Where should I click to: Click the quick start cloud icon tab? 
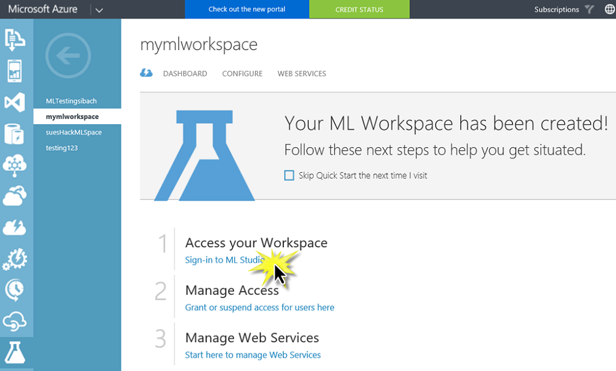(x=146, y=73)
